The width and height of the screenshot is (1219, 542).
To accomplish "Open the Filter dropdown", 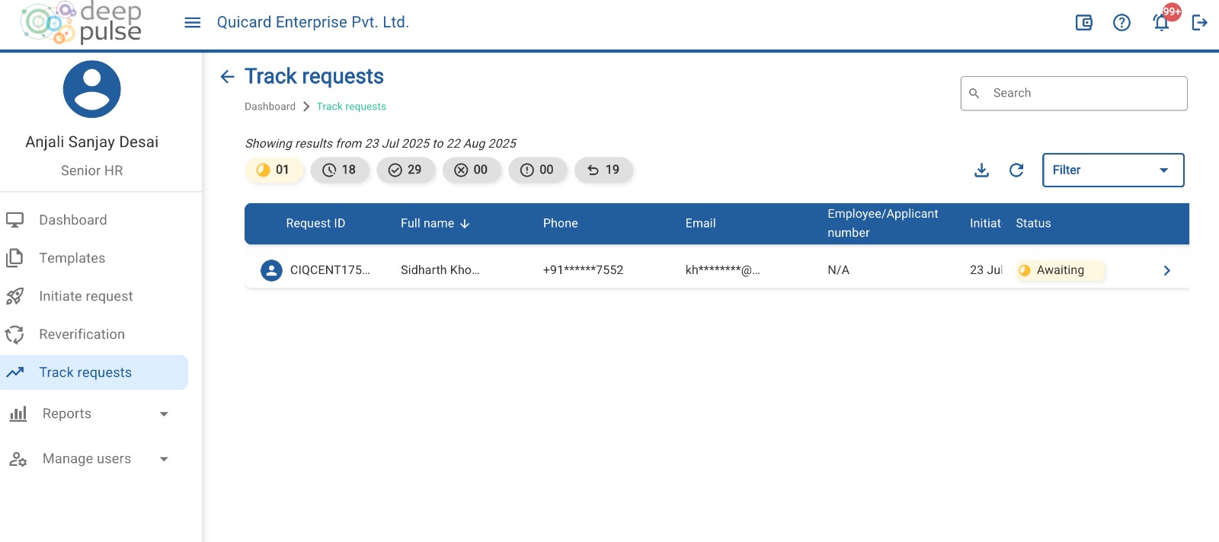I will [x=1113, y=170].
